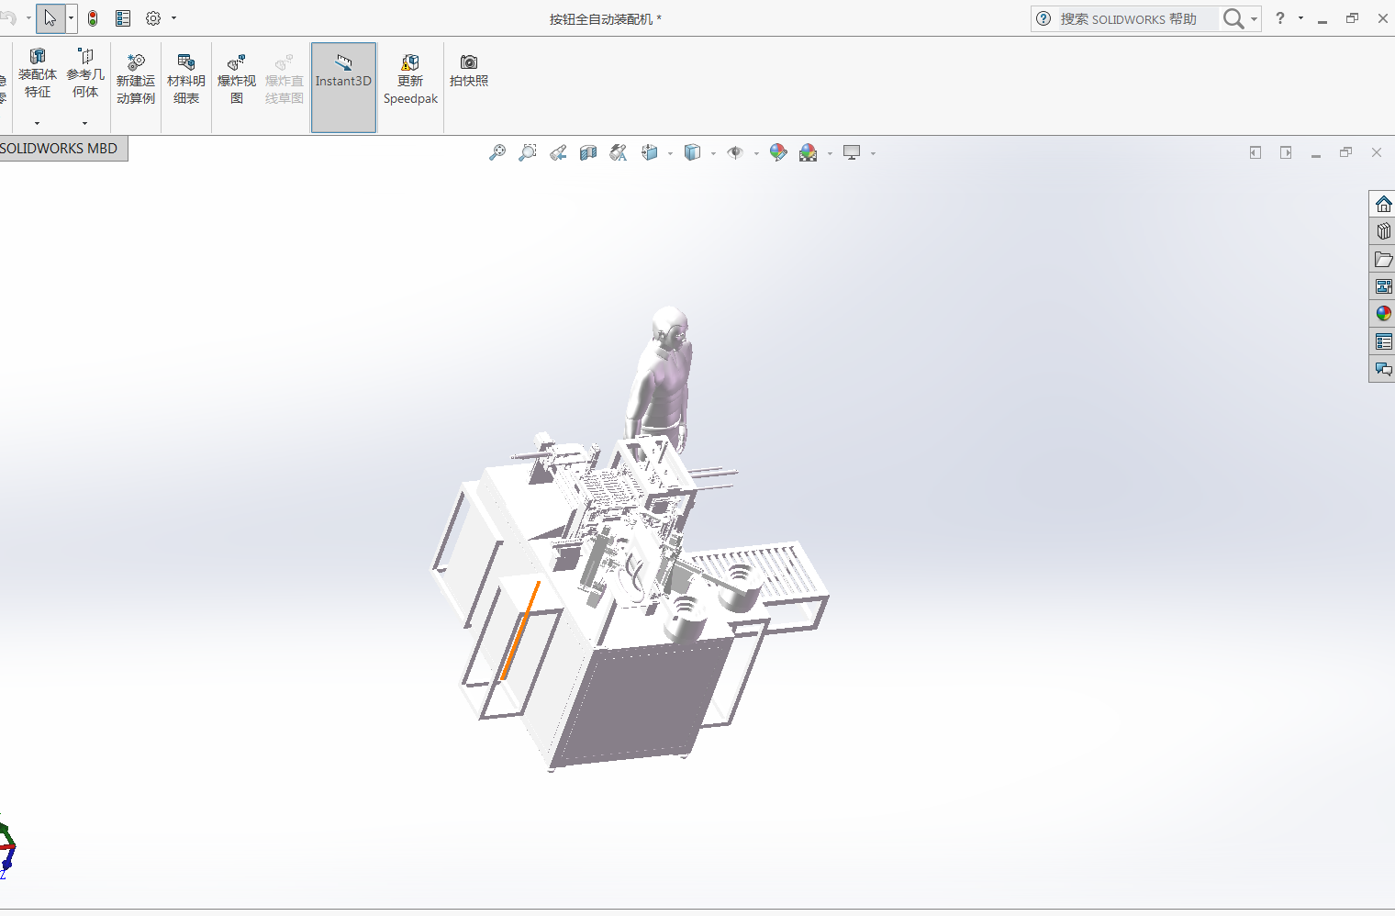Viewport: 1395px width, 916px height.
Task: Click the 装配体特征 assembly features tool
Action: pyautogui.click(x=38, y=75)
